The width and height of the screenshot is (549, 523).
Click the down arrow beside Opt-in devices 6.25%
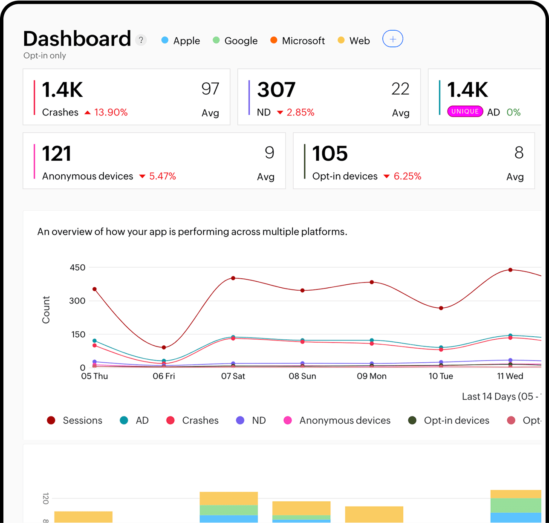point(387,176)
